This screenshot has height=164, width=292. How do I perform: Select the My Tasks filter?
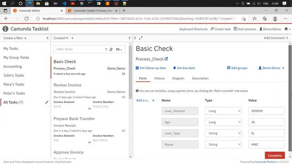11,49
